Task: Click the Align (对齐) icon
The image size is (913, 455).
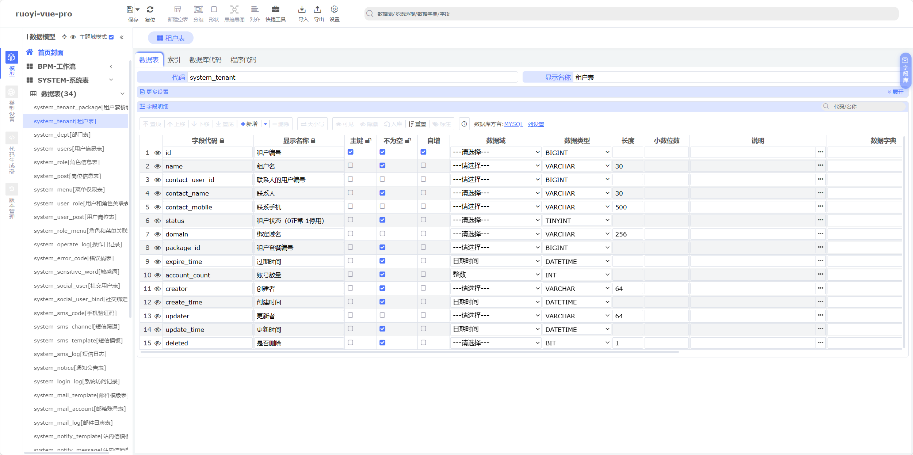Action: 255,10
